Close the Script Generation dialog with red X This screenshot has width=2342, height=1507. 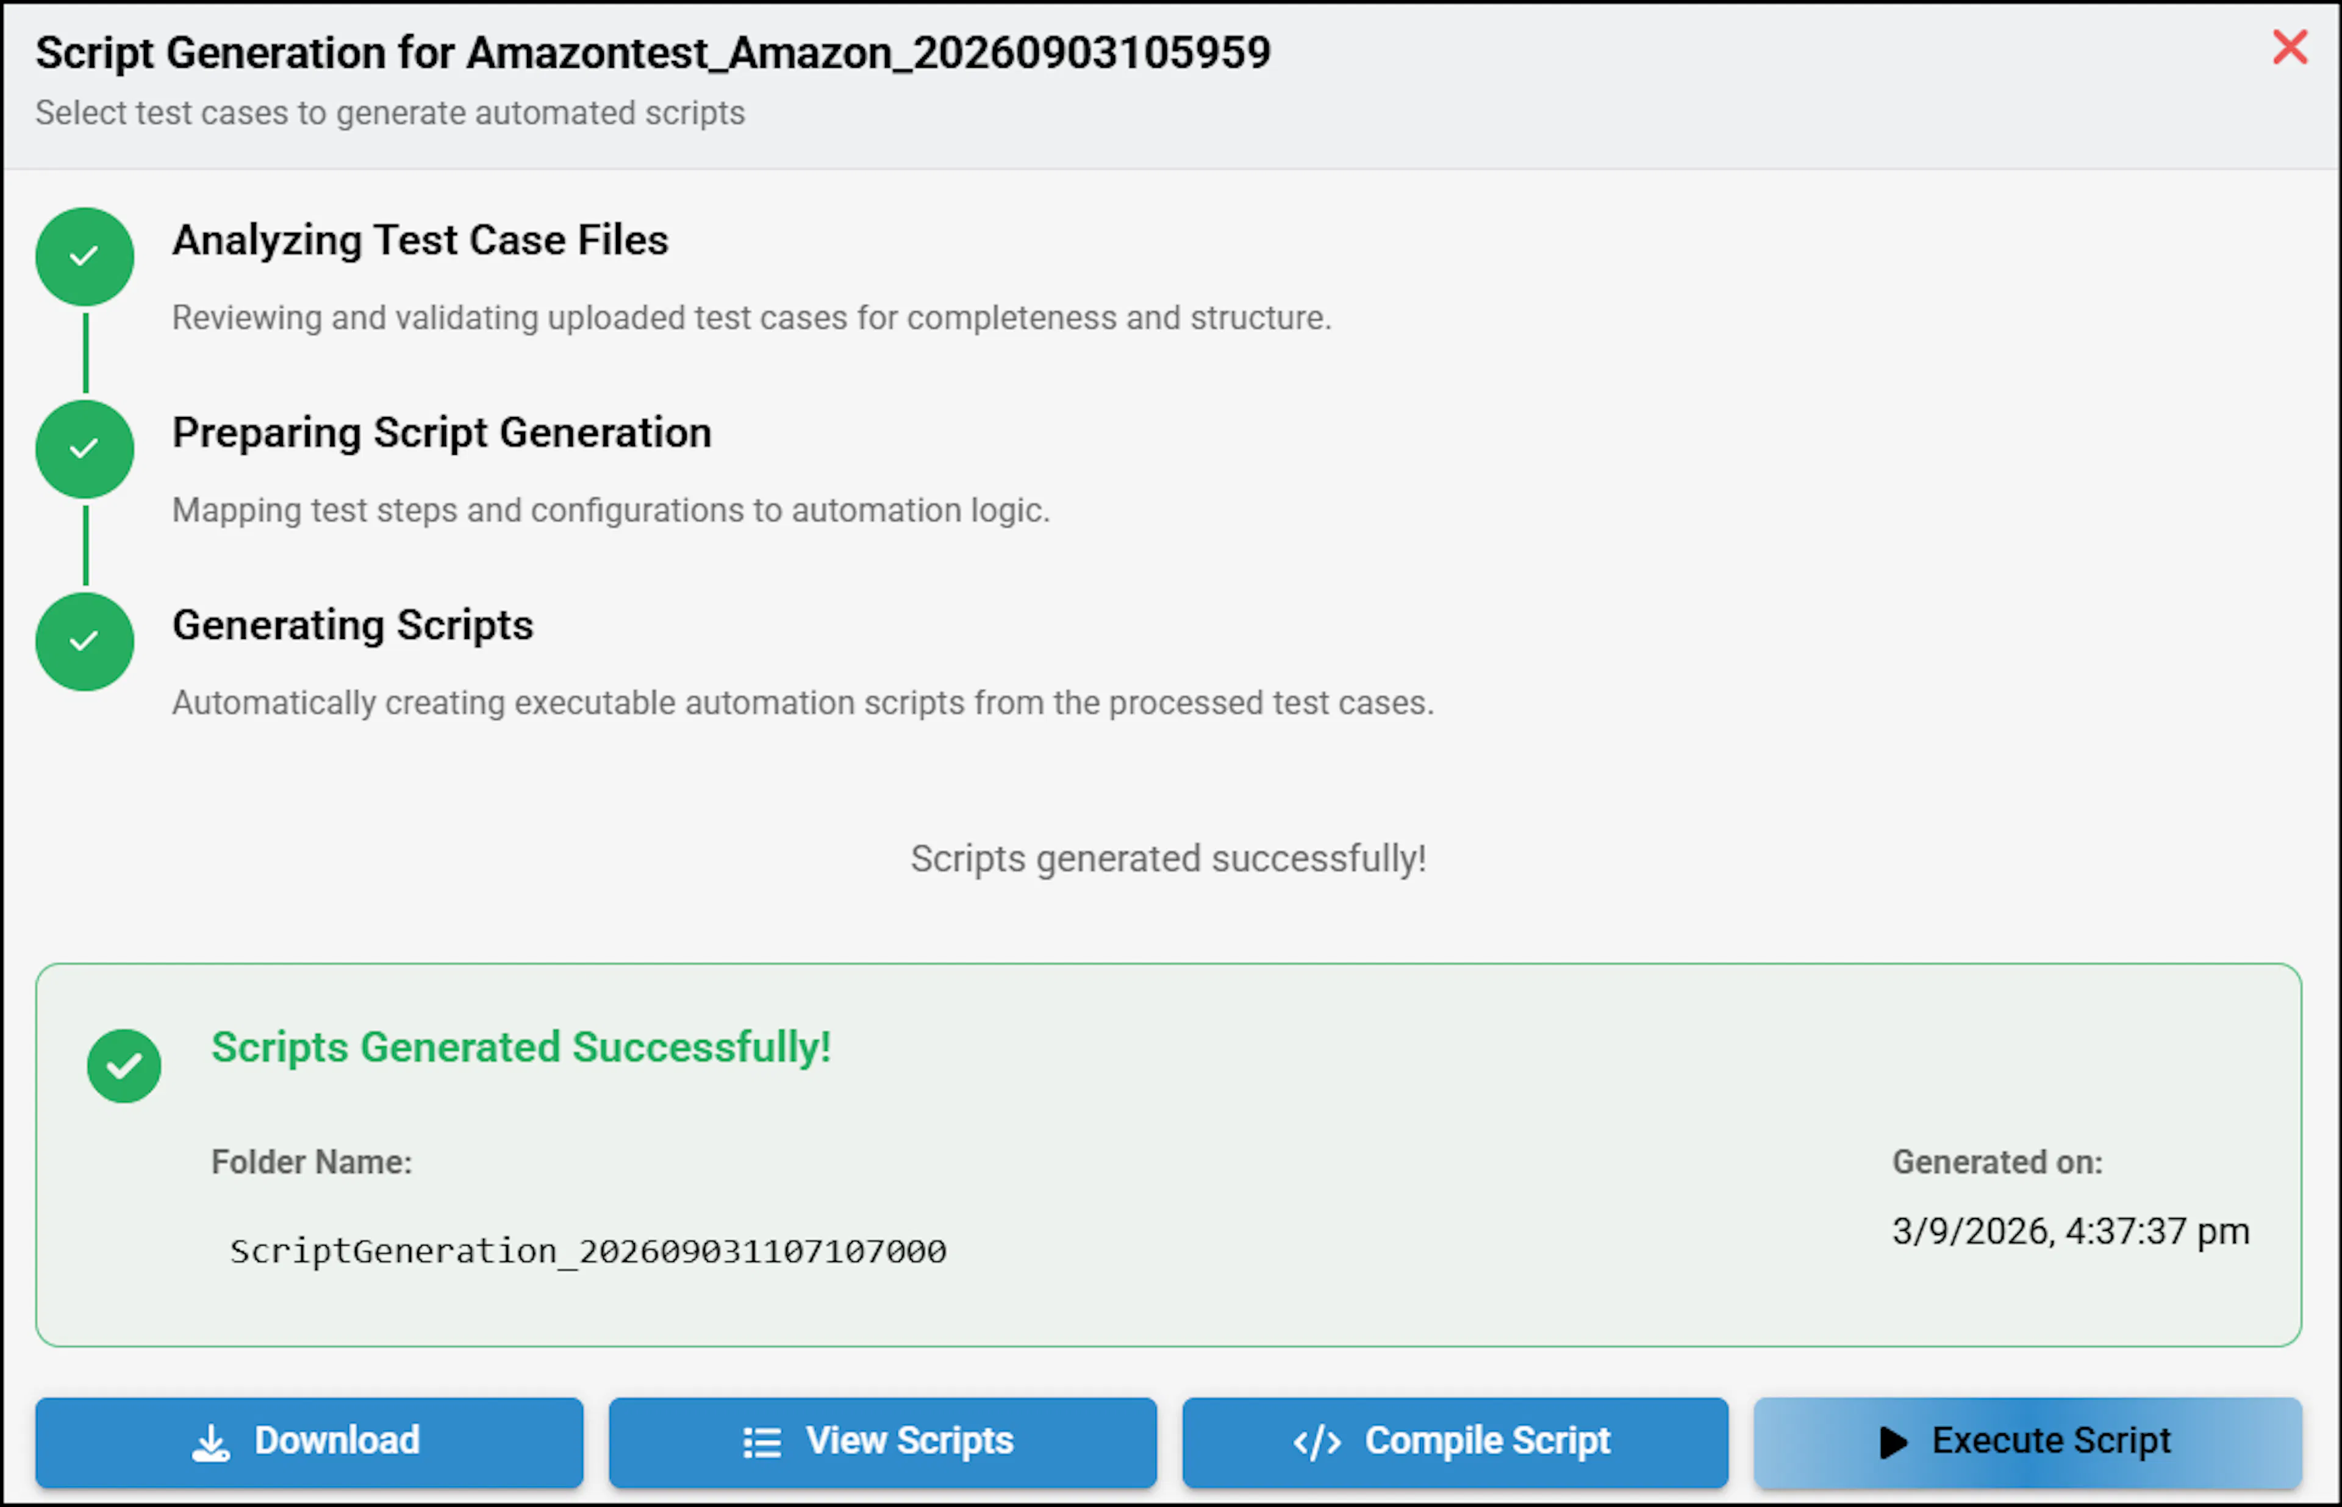click(2289, 46)
